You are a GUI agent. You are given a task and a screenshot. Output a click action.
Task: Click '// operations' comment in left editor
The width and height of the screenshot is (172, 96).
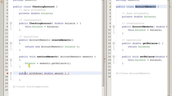[x=29, y=37]
